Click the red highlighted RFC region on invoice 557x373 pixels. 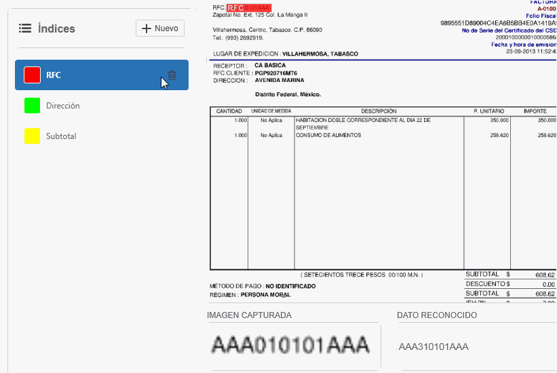click(249, 8)
